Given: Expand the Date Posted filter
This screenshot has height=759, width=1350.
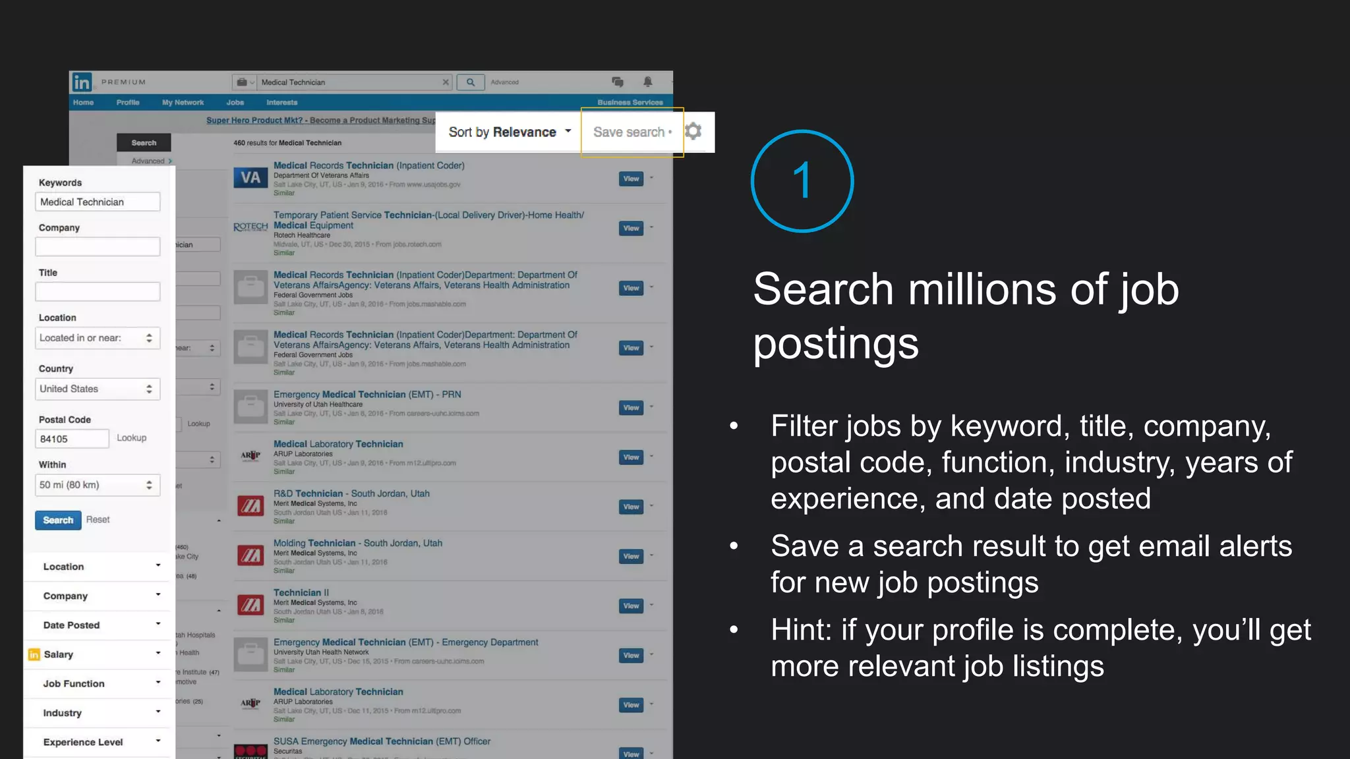Looking at the screenshot, I should click(x=98, y=625).
